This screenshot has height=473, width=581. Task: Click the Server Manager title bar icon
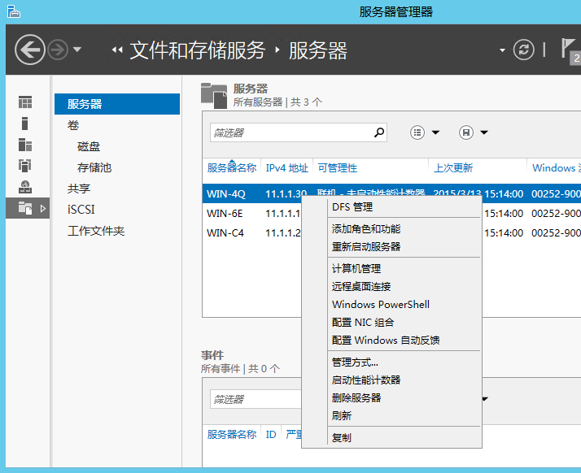click(x=14, y=11)
